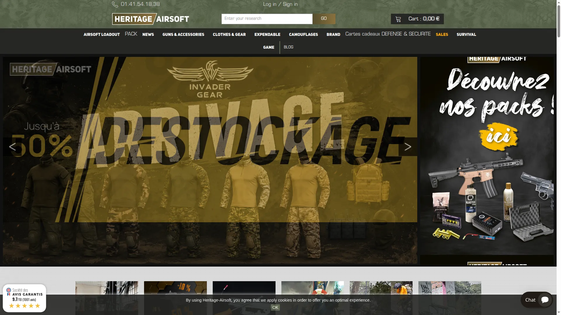561x315 pixels.
Task: Open the EXPENDABLE menu
Action: pos(267,34)
